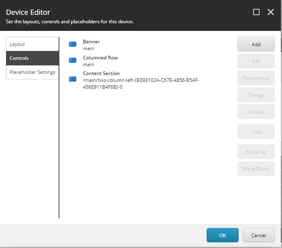This screenshot has height=248, width=282.
Task: Select the Controls tab
Action: 32,58
